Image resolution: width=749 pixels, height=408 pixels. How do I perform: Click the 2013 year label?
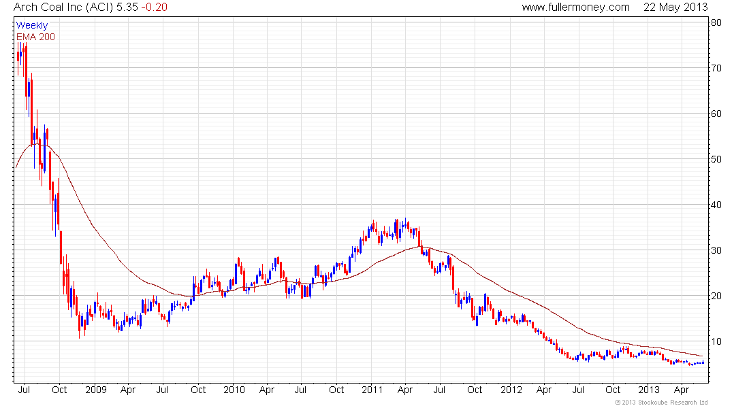[x=649, y=390]
